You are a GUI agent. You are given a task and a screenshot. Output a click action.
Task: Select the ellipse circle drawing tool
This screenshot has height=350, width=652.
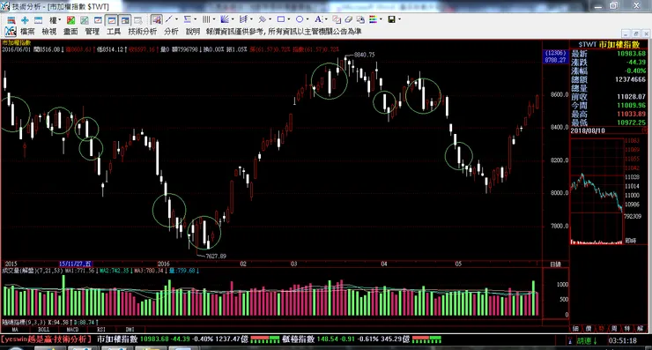(300, 19)
